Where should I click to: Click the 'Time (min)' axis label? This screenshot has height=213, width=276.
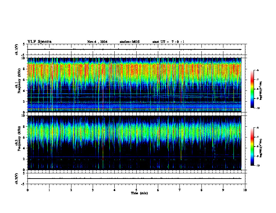[x=139, y=193]
